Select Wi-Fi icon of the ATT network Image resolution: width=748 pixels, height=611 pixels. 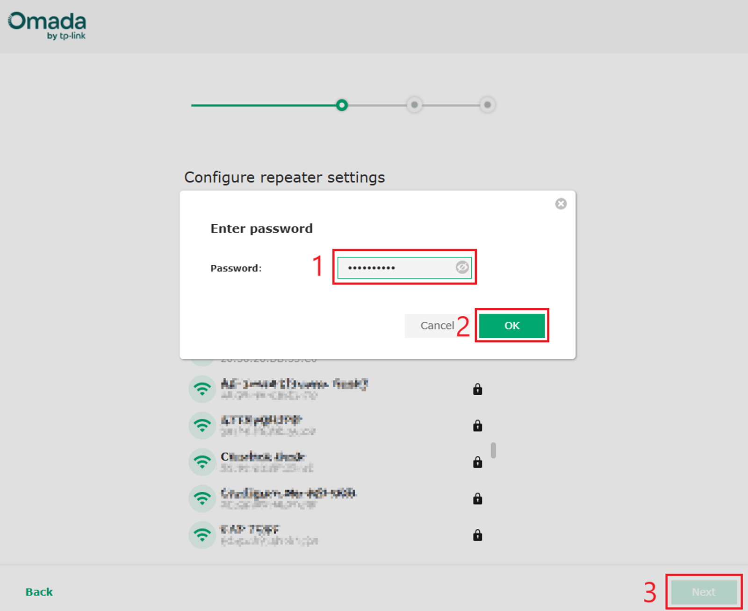coord(202,426)
